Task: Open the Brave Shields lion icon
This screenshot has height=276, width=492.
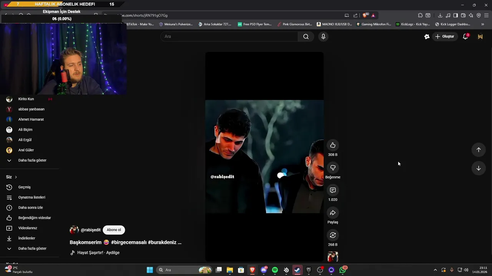Action: coord(365,15)
